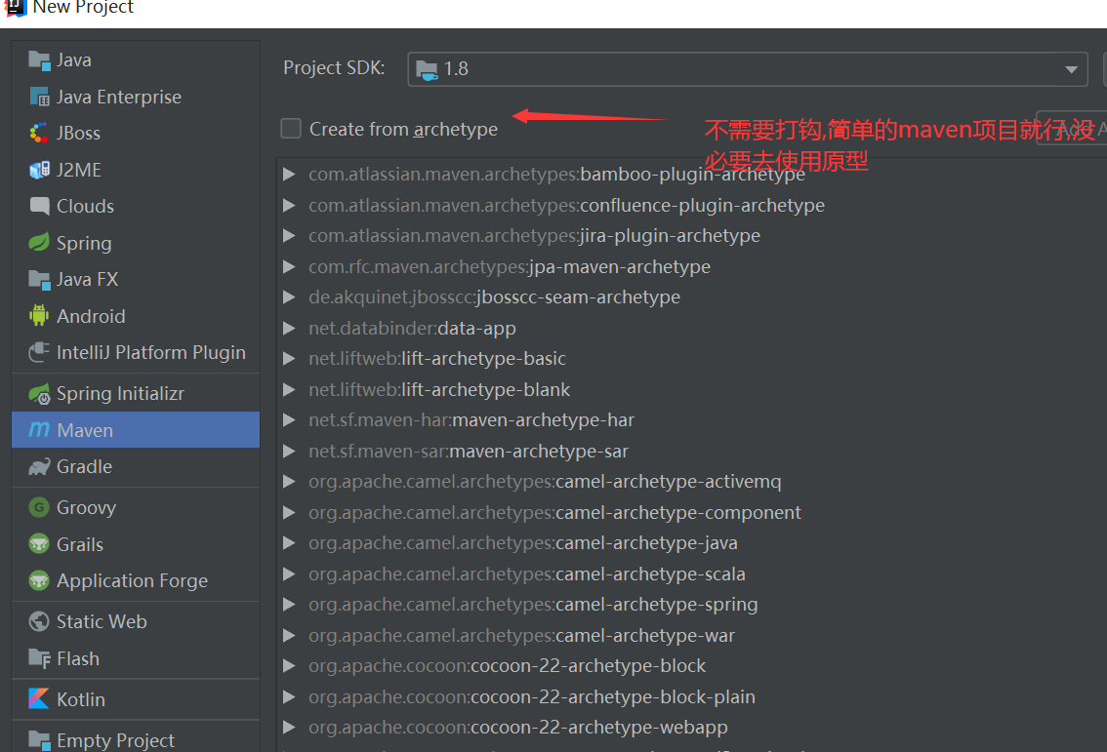Screen dimensions: 1107x752
Task: Click the Java FX folder icon
Action: 39,279
